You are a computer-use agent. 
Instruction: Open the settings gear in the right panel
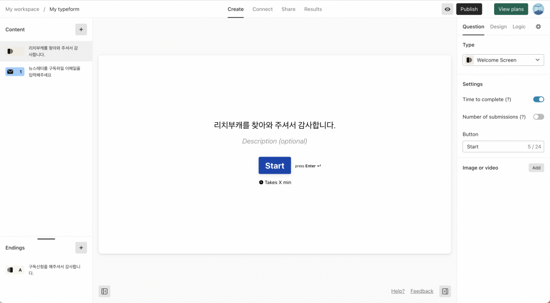[x=538, y=27]
